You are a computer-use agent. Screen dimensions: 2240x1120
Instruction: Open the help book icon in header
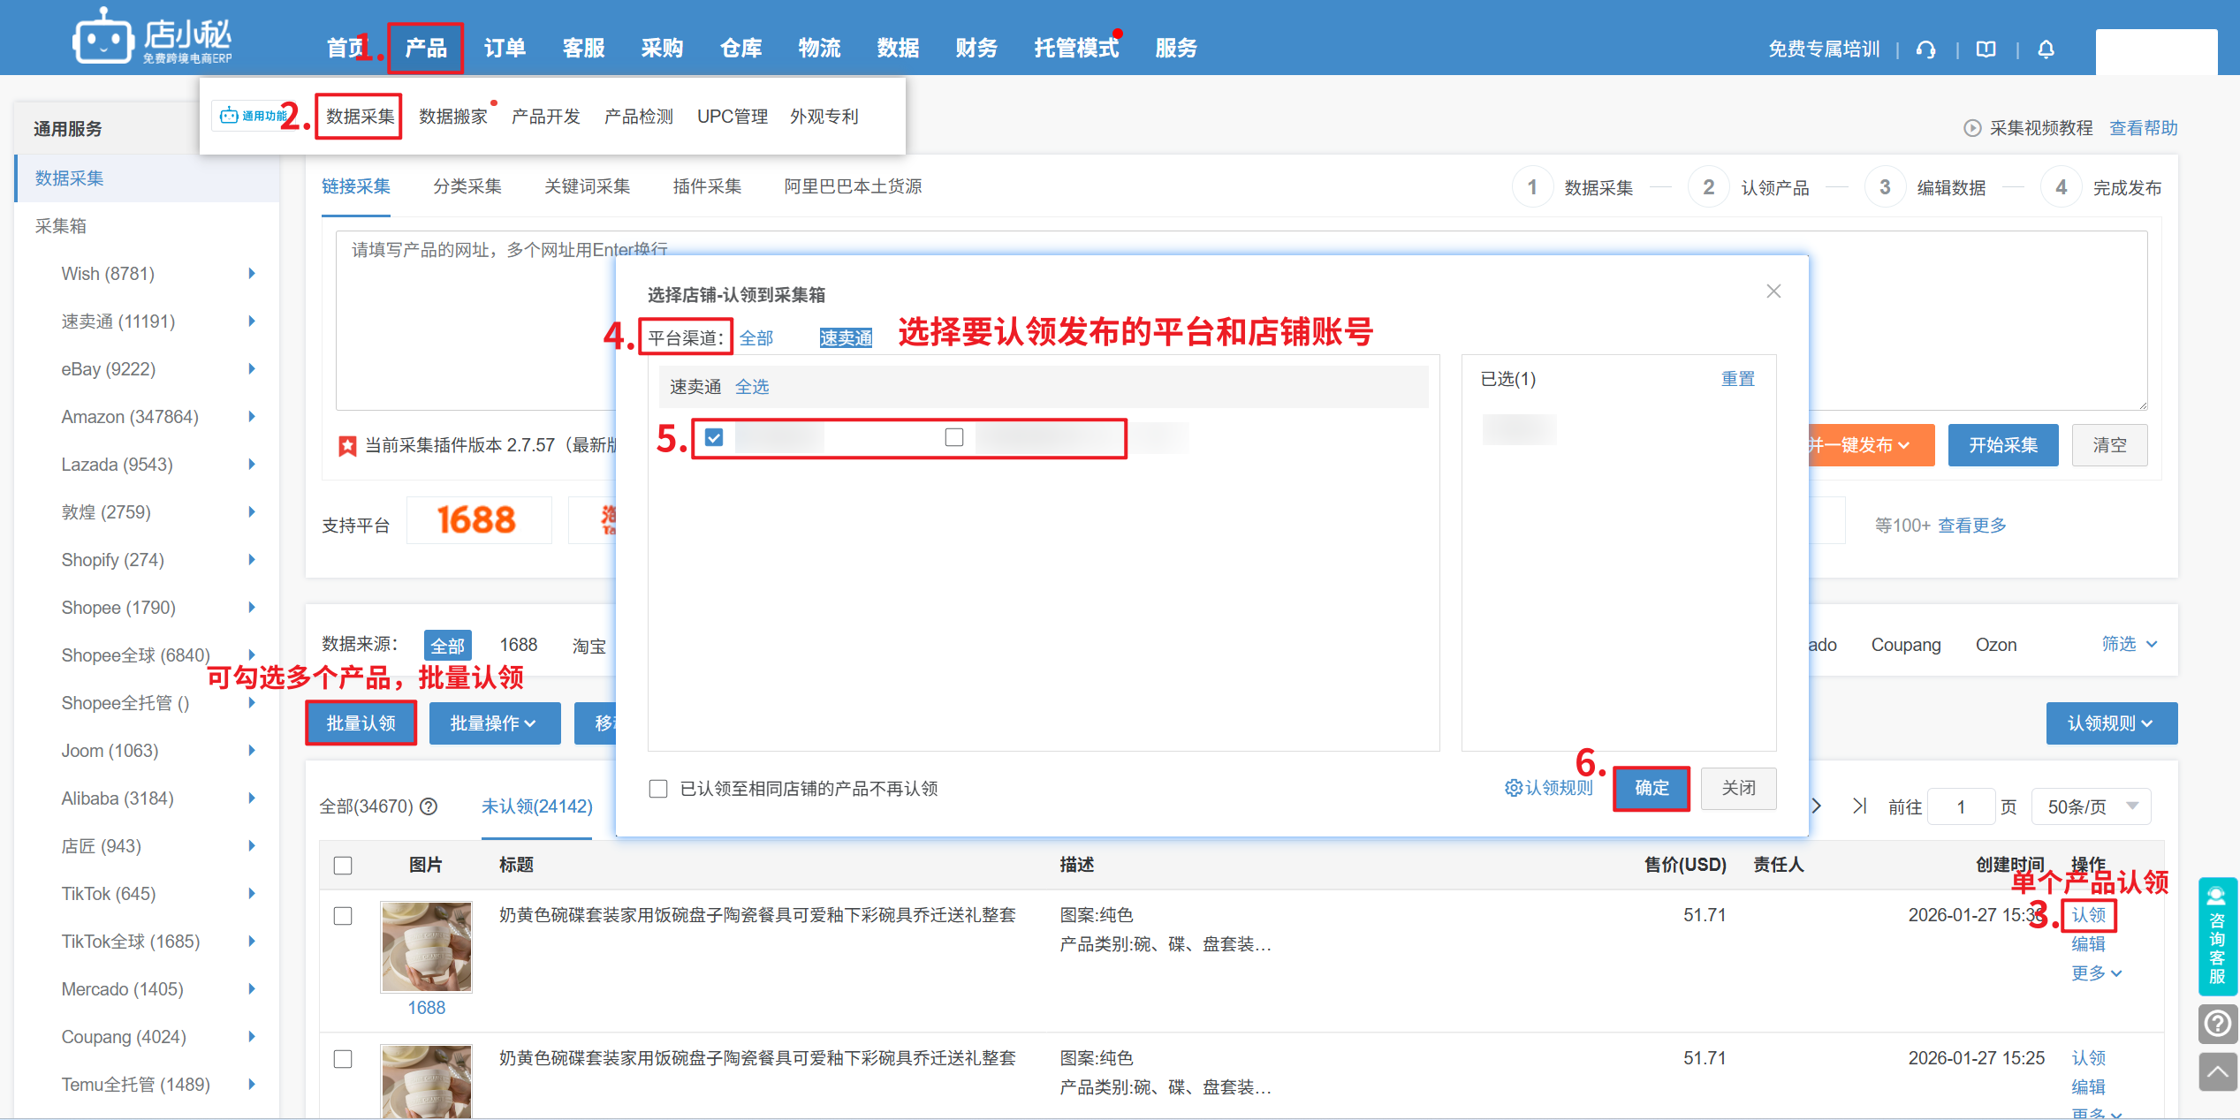(x=1986, y=49)
